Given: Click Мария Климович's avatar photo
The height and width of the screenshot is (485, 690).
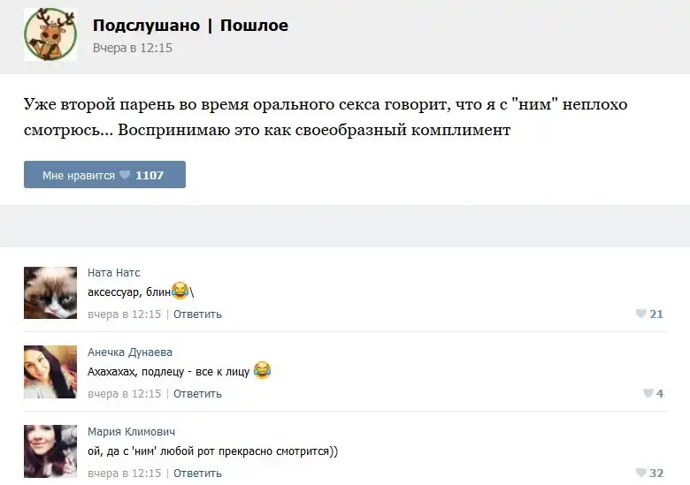Looking at the screenshot, I should pos(50,451).
